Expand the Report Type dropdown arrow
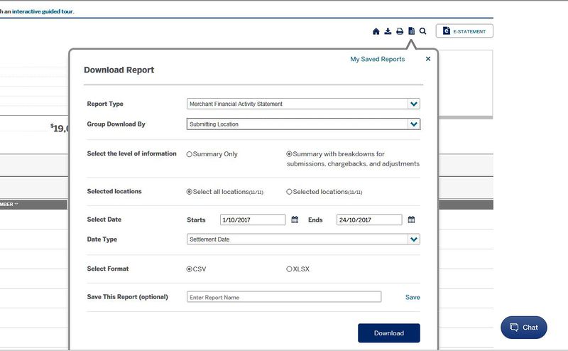 (414, 104)
